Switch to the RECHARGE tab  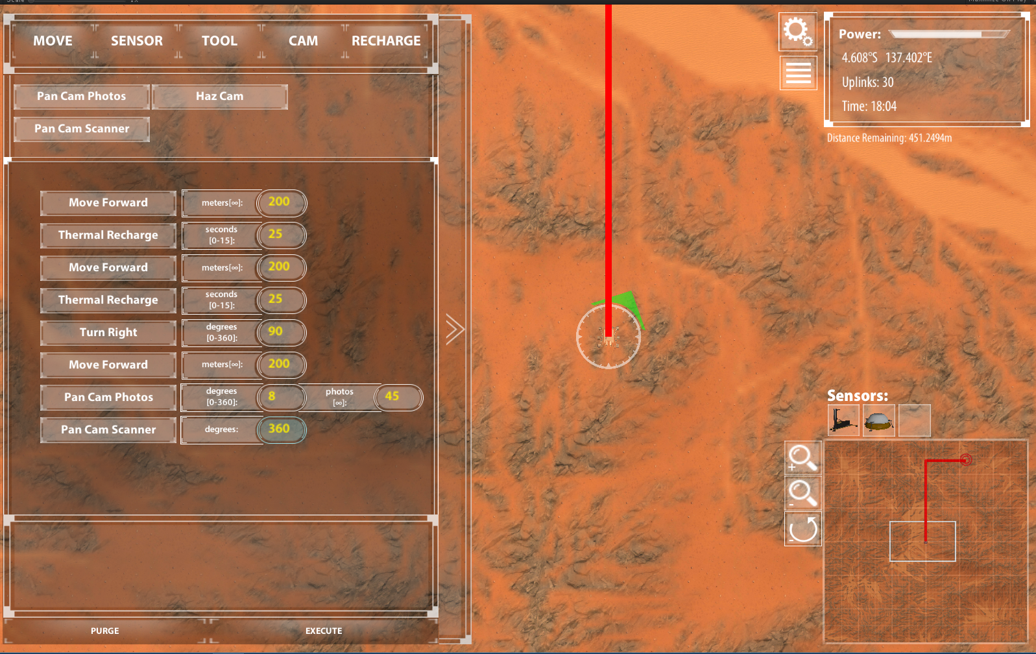pos(386,41)
